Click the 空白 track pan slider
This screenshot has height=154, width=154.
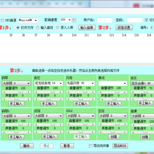(113, 132)
